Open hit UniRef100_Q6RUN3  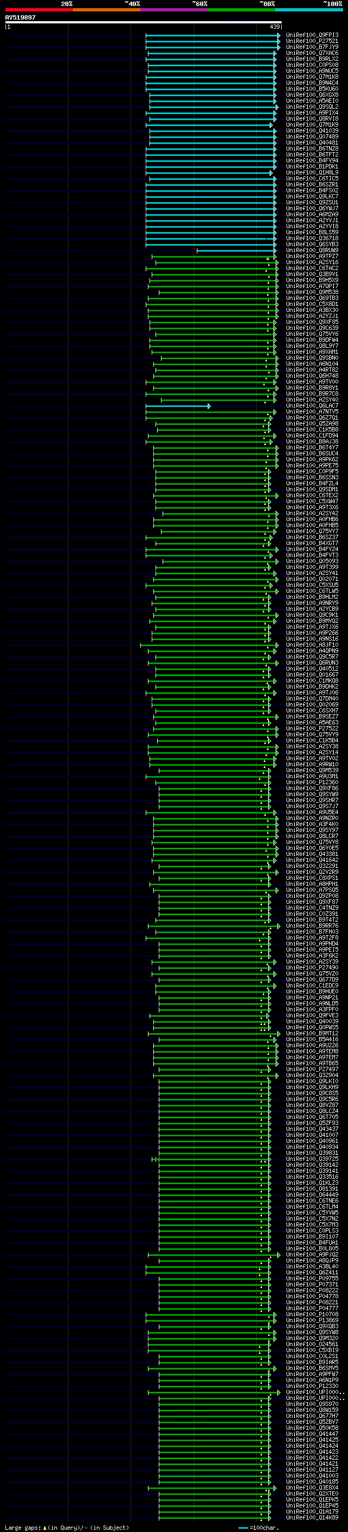(x=312, y=662)
